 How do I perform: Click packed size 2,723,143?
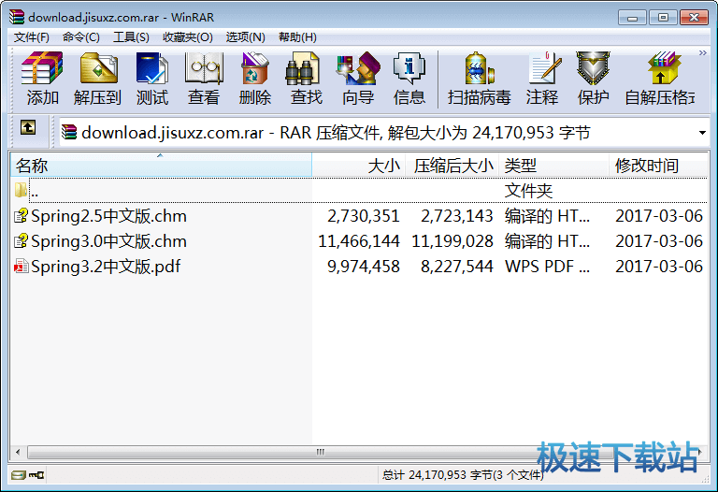tap(457, 216)
